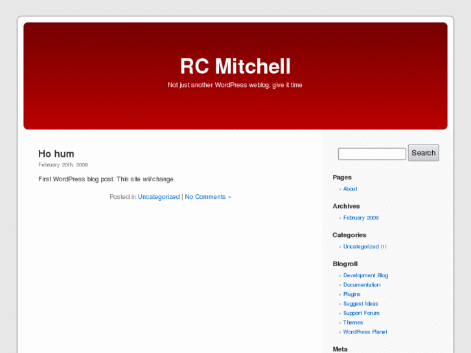
Task: Click the 'Meta' sidebar heading
Action: click(x=340, y=349)
